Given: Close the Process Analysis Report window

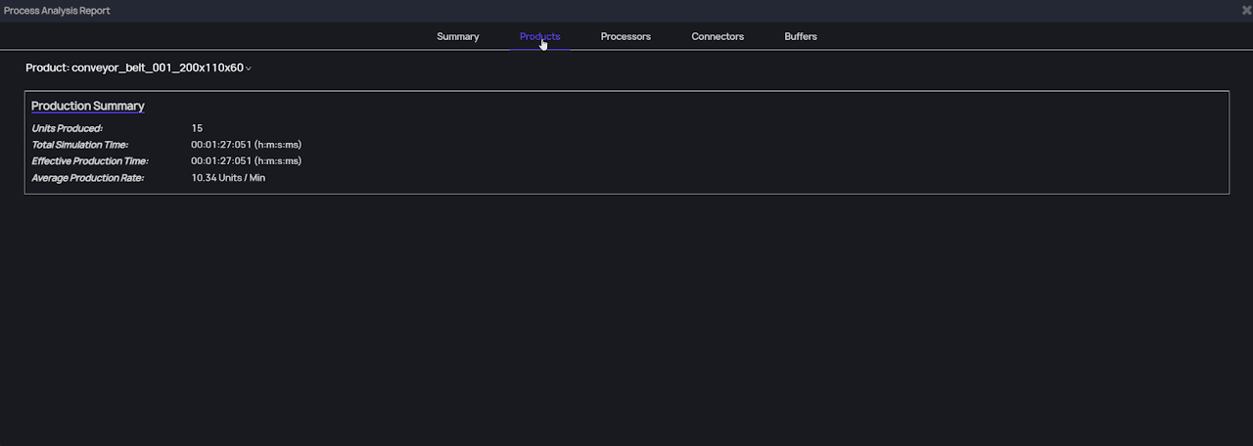Looking at the screenshot, I should tap(1246, 10).
